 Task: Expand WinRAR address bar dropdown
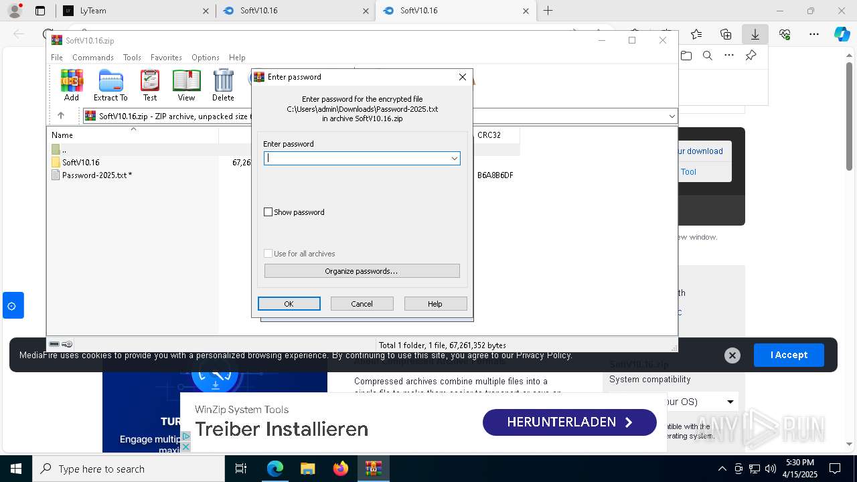672,116
